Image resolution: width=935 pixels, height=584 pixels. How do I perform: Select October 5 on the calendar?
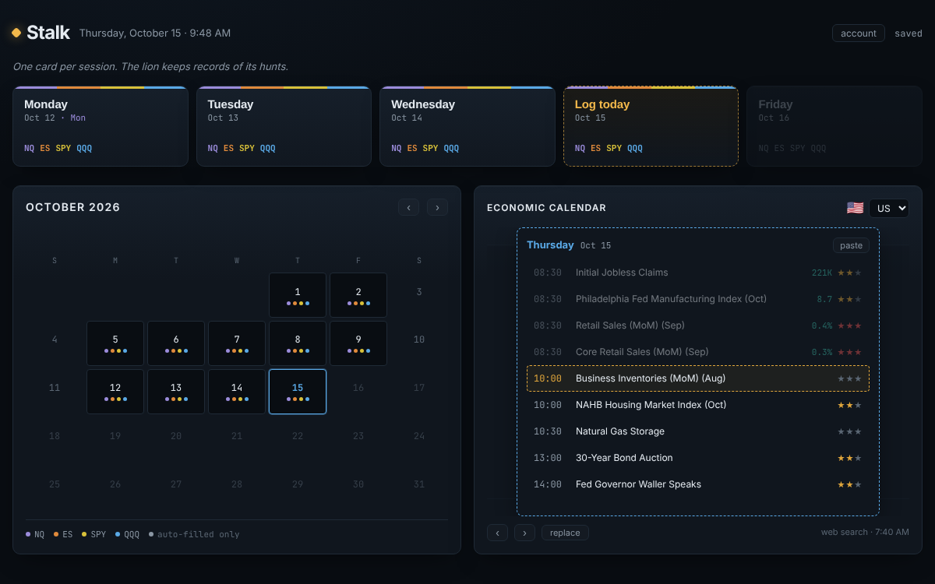115,343
